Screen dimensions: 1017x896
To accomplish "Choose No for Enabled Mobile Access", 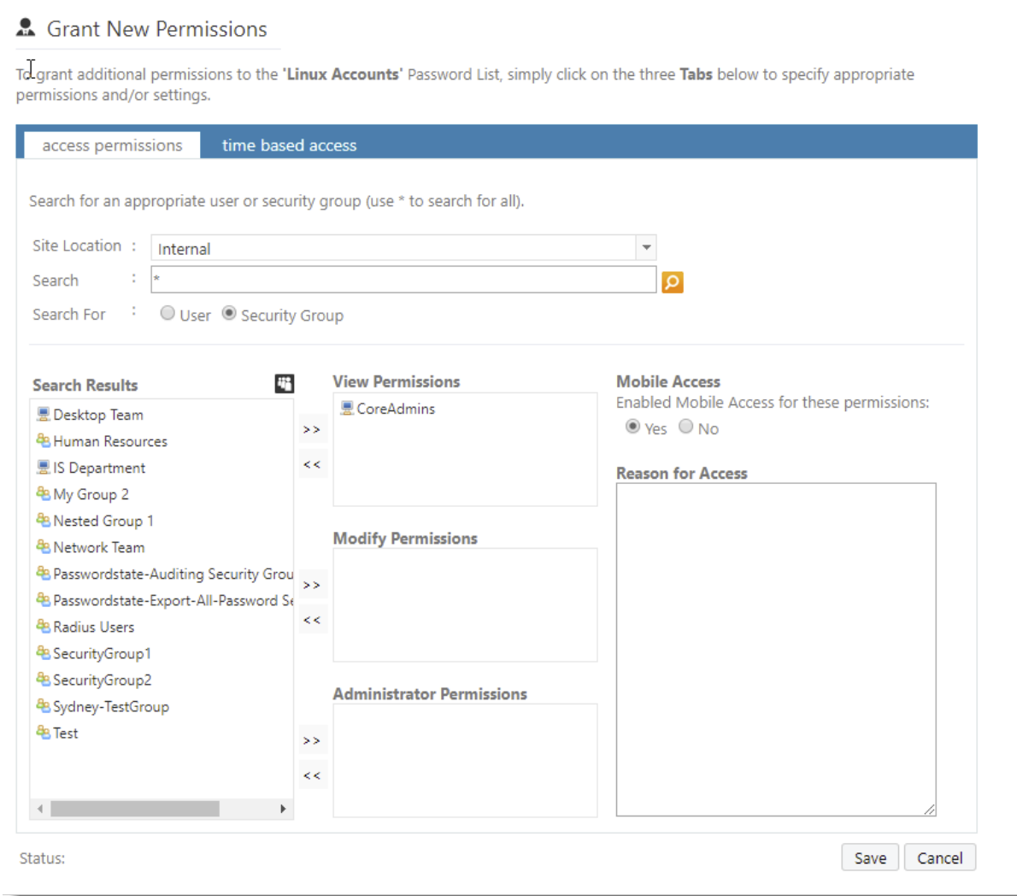I will (685, 427).
